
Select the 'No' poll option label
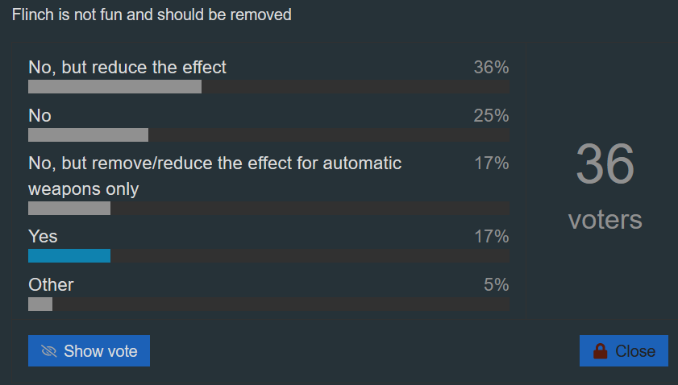40,116
